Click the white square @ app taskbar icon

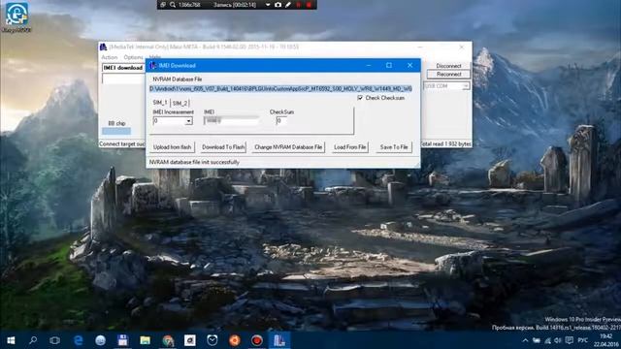point(190,340)
